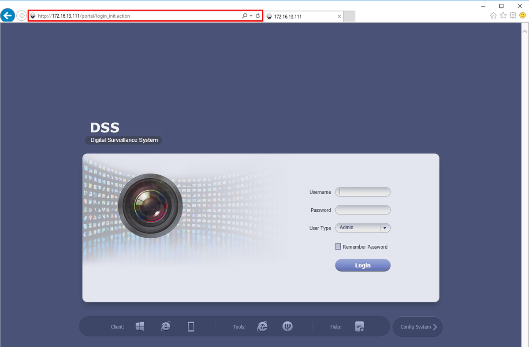
Task: Go to the browser home page icon
Action: point(494,15)
